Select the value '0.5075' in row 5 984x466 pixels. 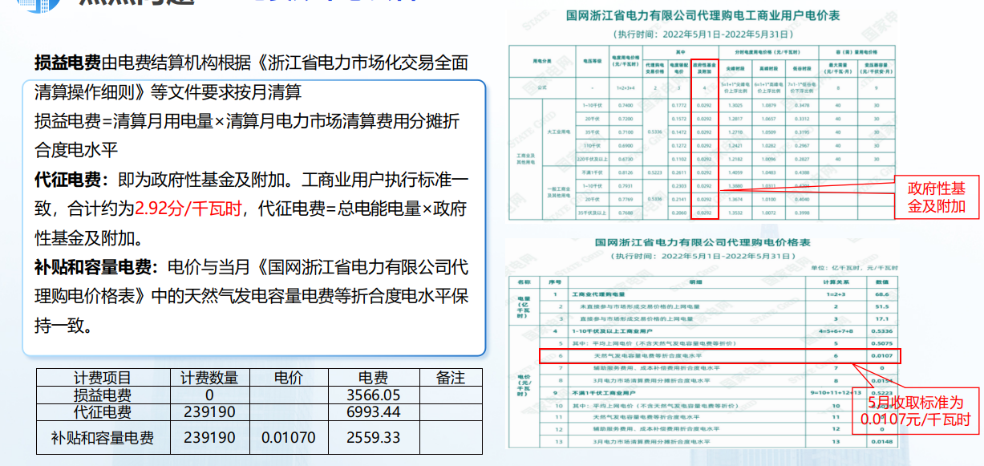tap(881, 343)
